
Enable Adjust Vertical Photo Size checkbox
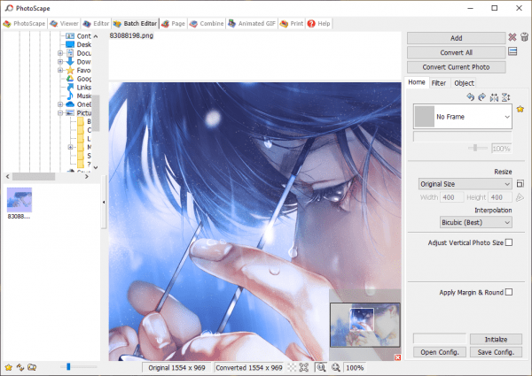point(509,242)
